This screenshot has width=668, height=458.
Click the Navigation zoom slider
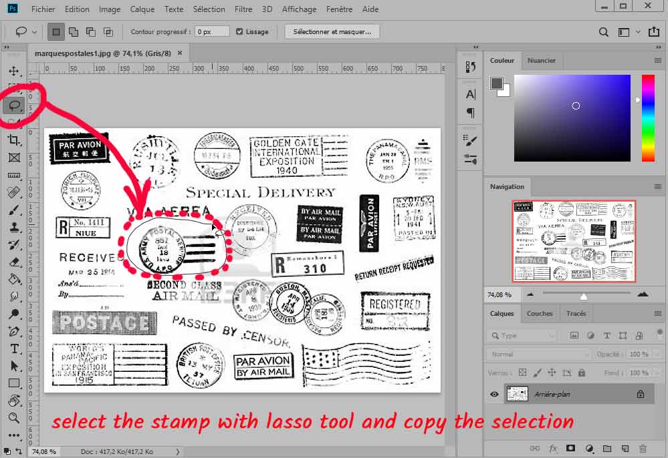tap(586, 294)
